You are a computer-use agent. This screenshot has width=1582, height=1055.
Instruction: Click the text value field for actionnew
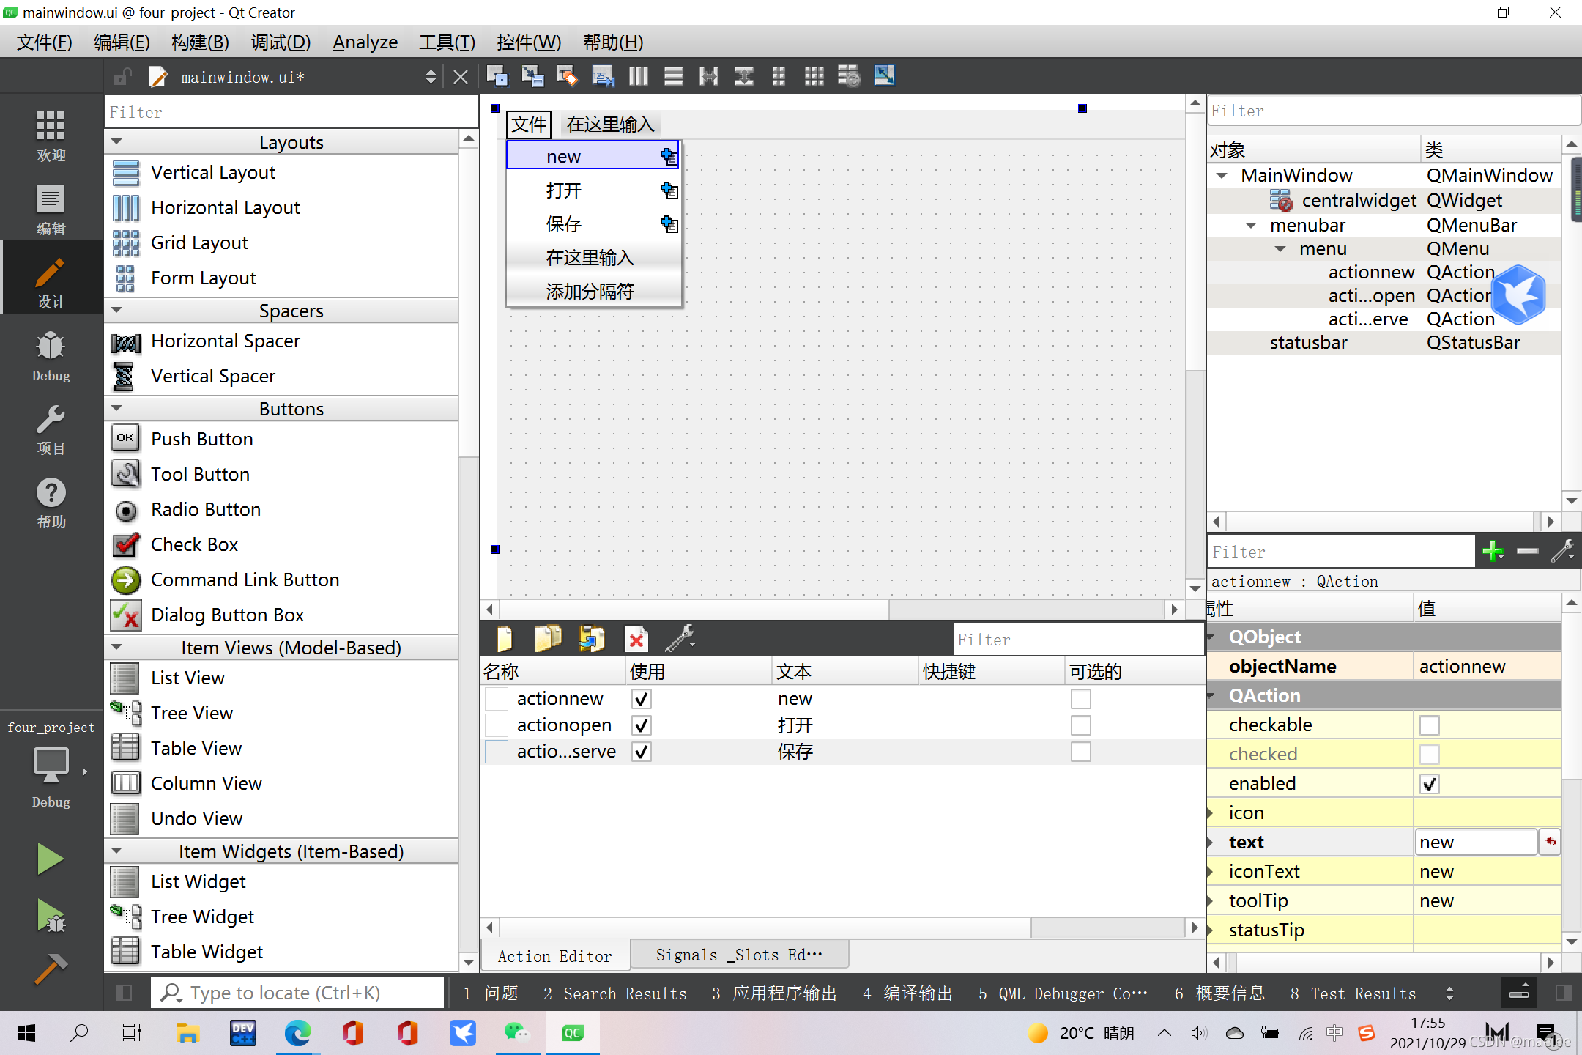pos(1479,841)
